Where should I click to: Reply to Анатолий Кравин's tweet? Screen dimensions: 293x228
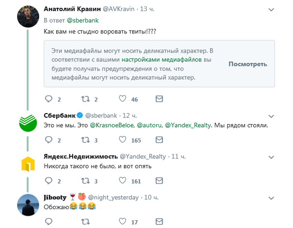click(48, 99)
